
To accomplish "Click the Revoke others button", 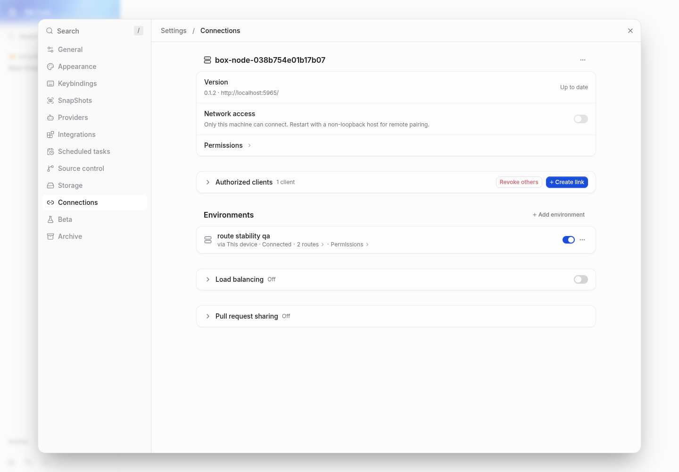I will (x=519, y=182).
